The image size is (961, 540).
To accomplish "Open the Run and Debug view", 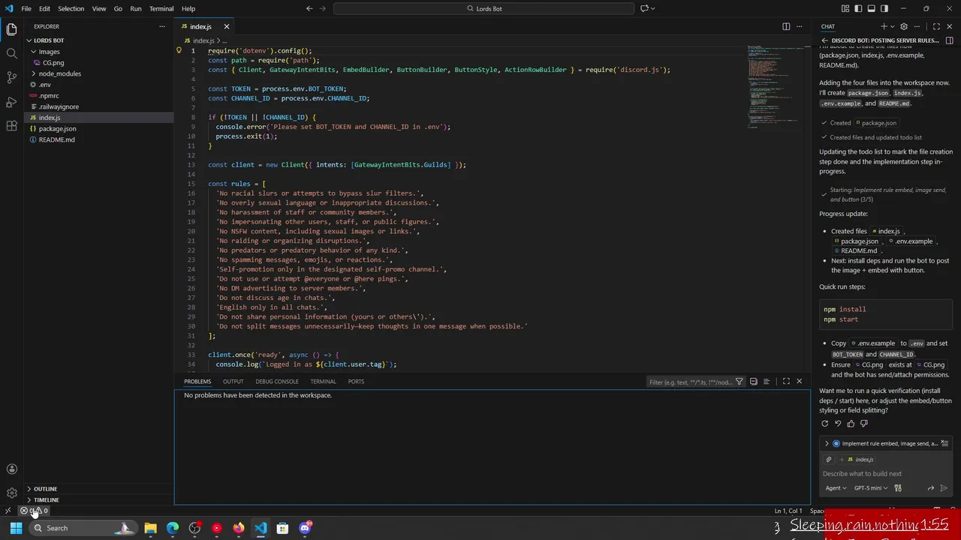I will coord(11,101).
